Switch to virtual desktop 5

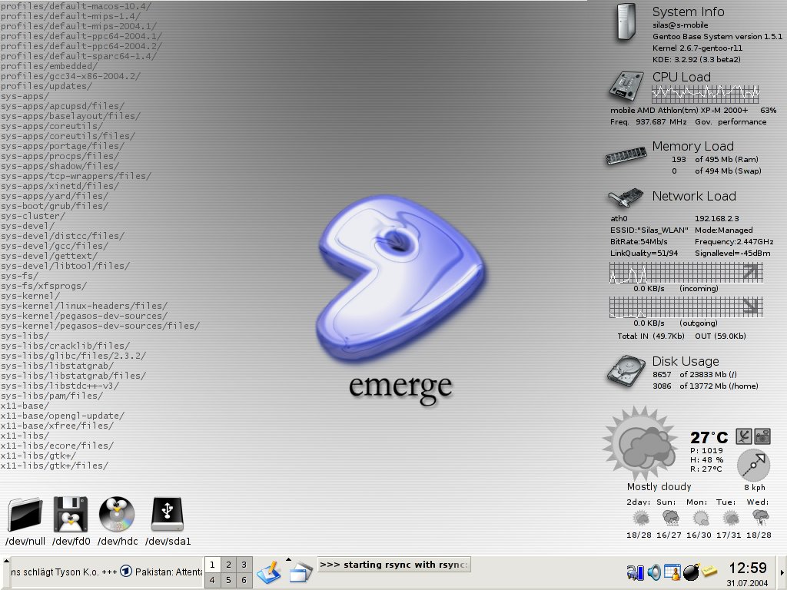point(228,580)
